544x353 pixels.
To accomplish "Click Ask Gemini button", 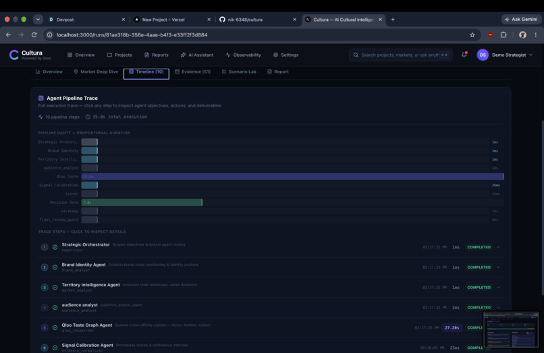I will point(521,20).
